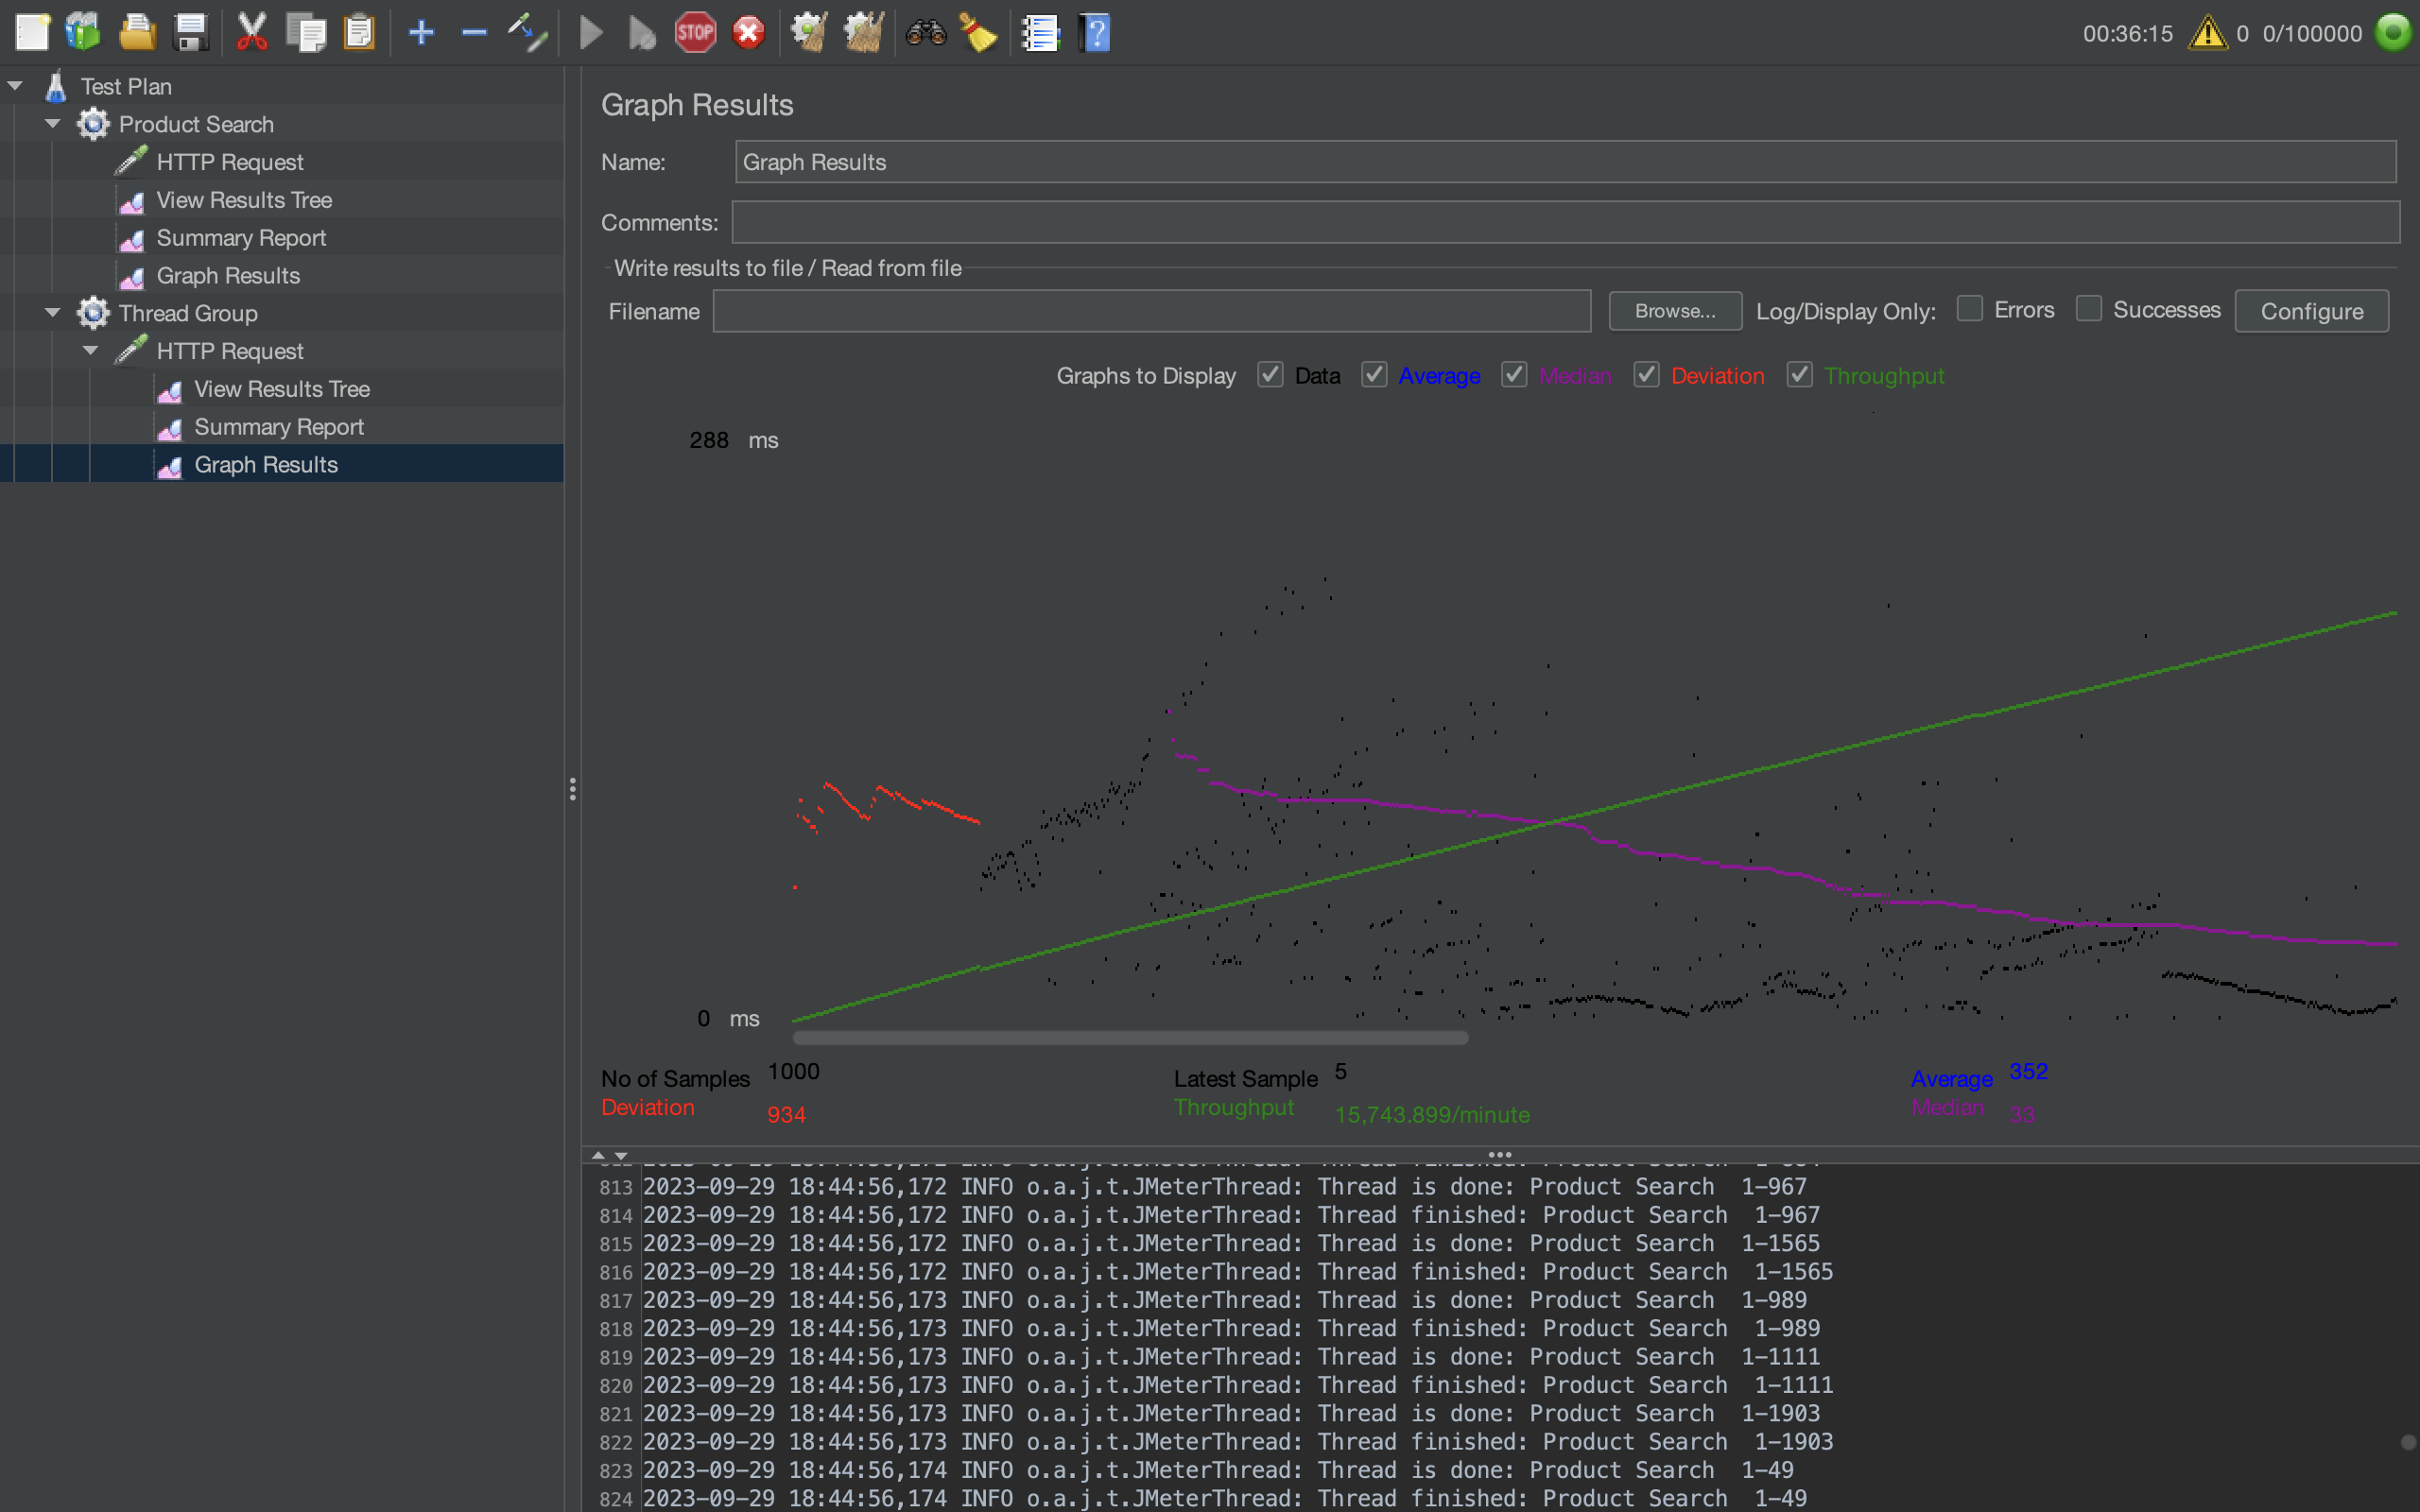Open Search with binoculars icon
Screen dimensions: 2420x1512
coord(925,33)
